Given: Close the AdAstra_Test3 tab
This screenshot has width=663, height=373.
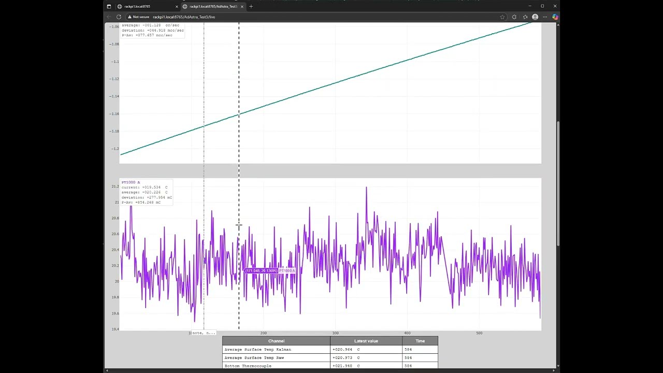Looking at the screenshot, I should tap(242, 7).
